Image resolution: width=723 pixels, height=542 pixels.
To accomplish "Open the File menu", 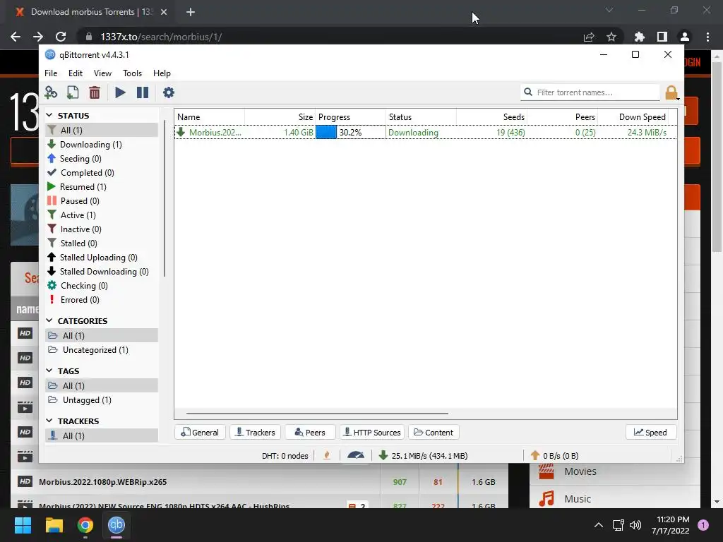I will (51, 73).
